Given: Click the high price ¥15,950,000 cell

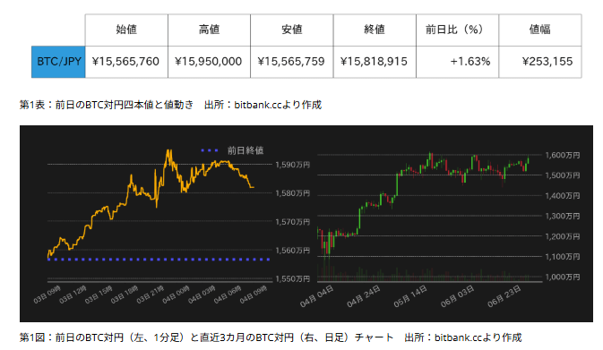Looking at the screenshot, I should 209,62.
